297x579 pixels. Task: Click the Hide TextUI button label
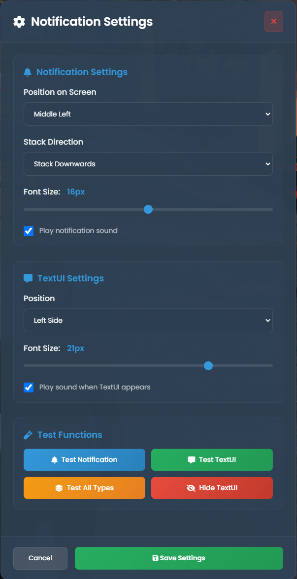point(218,488)
